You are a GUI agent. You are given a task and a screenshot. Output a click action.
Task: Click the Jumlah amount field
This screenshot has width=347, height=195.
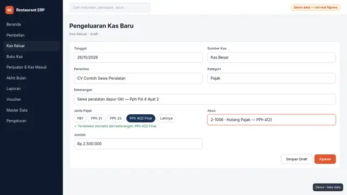click(x=138, y=144)
